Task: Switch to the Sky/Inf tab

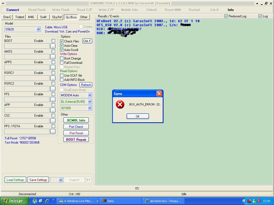Action: pos(57,17)
